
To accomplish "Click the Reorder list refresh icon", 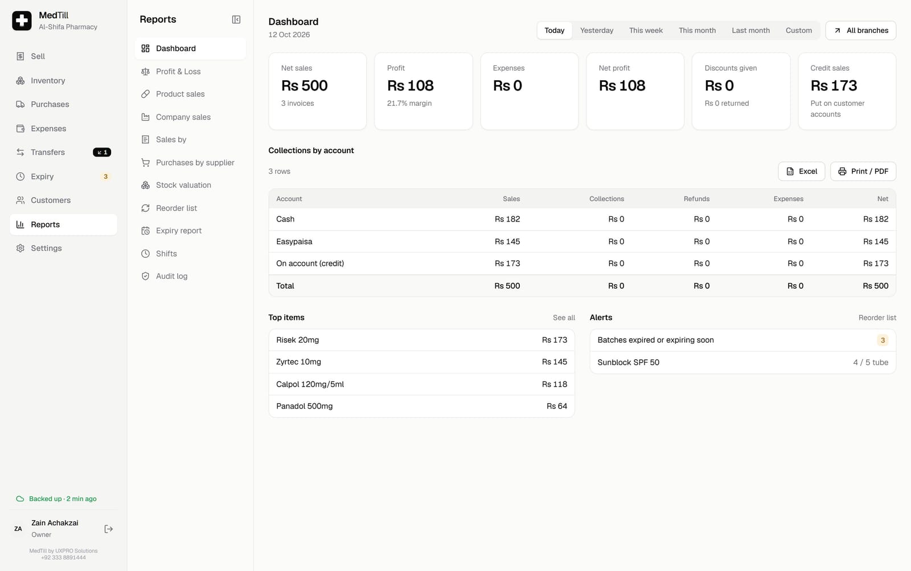I will 145,208.
